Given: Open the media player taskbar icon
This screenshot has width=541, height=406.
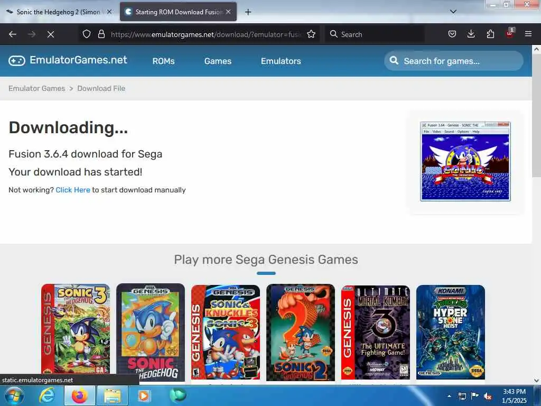Looking at the screenshot, I should coord(144,395).
